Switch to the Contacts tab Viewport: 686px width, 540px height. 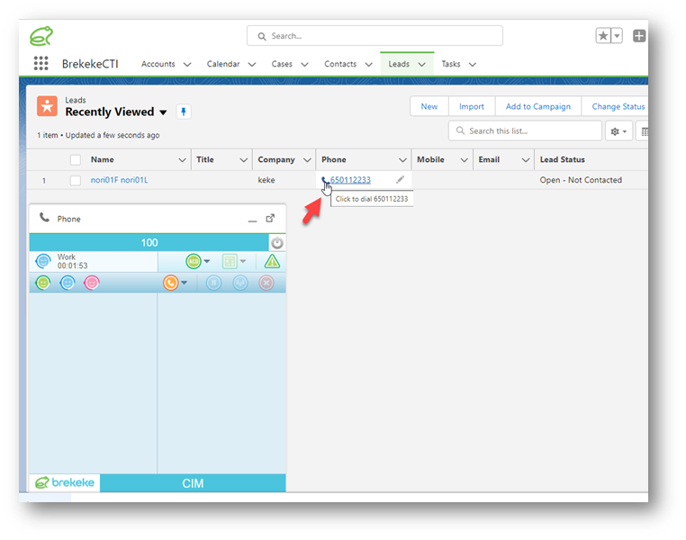[x=340, y=64]
